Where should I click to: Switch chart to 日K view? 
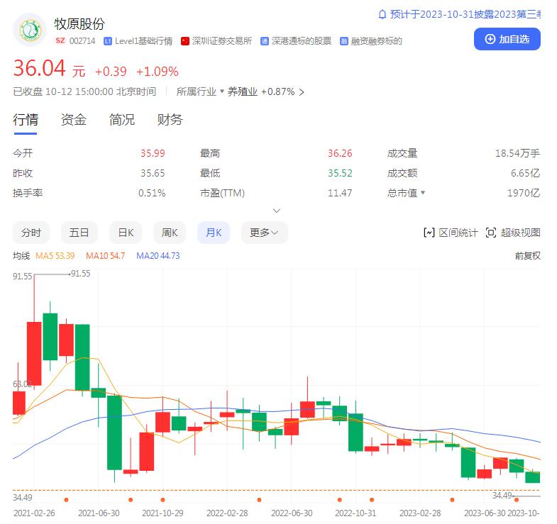coord(126,233)
